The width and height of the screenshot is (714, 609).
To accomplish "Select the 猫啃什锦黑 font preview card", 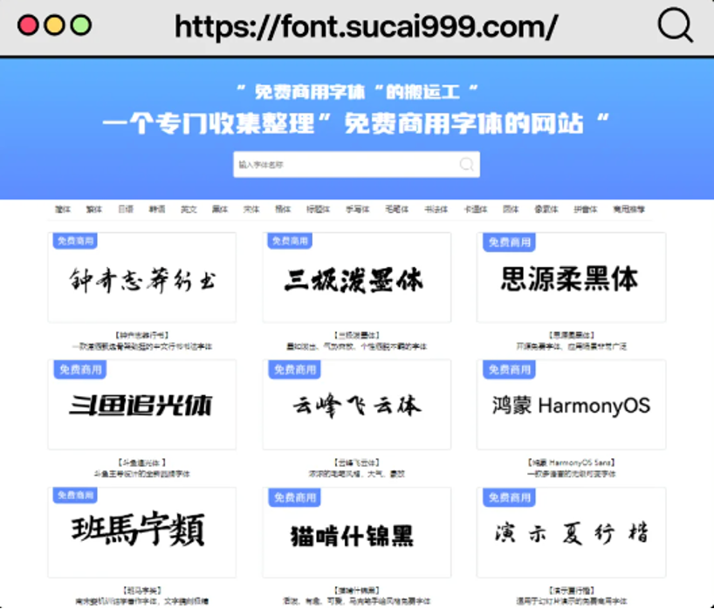I will pyautogui.click(x=356, y=532).
